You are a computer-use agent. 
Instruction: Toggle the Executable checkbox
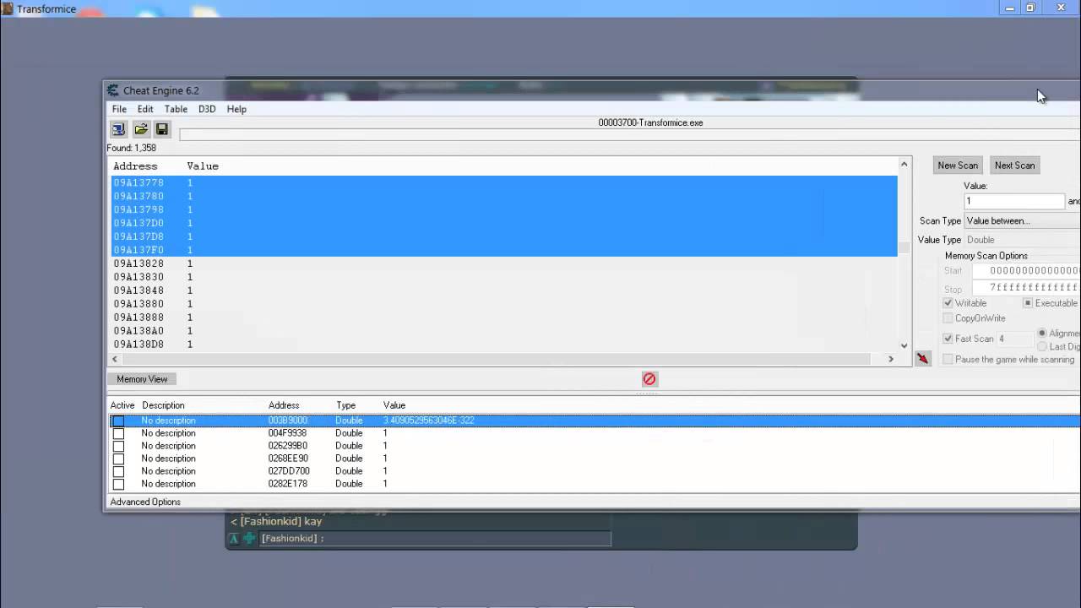point(1028,303)
